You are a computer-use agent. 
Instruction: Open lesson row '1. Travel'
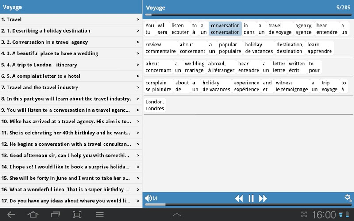click(x=71, y=19)
